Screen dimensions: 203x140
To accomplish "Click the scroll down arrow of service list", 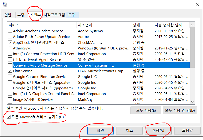I will pos(192,102).
